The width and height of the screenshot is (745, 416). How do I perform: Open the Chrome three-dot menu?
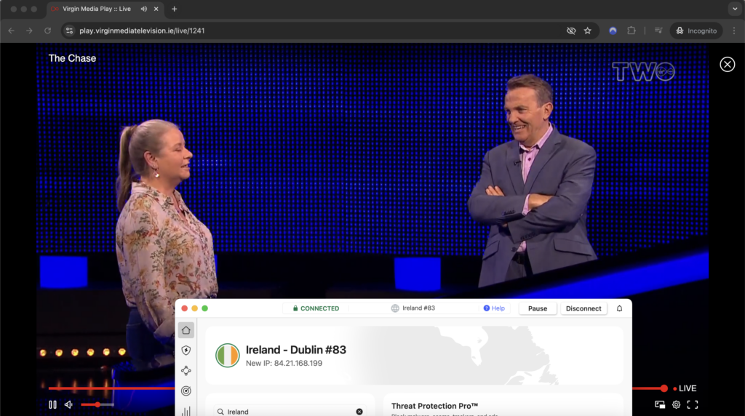tap(734, 31)
